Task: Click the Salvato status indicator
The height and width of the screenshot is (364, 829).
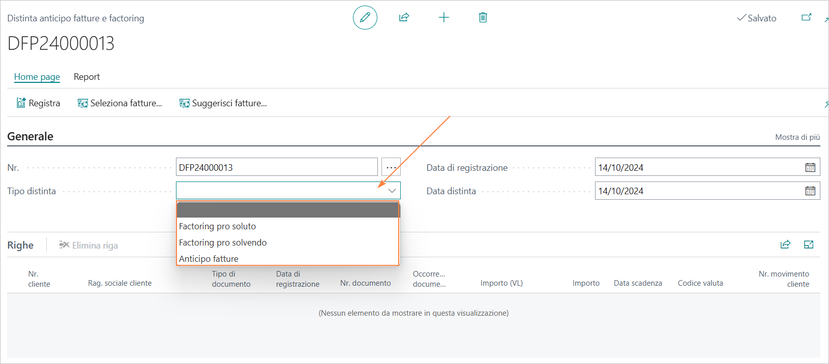Action: pyautogui.click(x=757, y=18)
